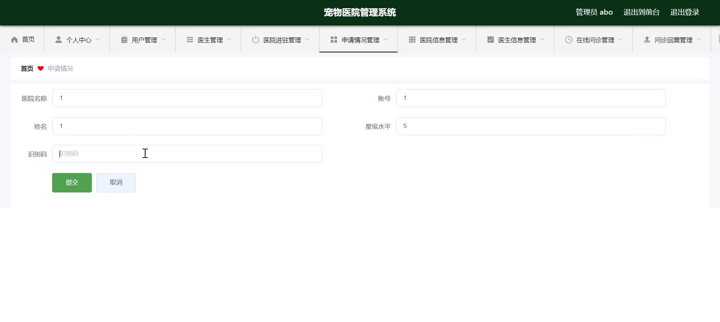Click the 识别码 field label
Viewport: 720px width, 322px height.
37,154
